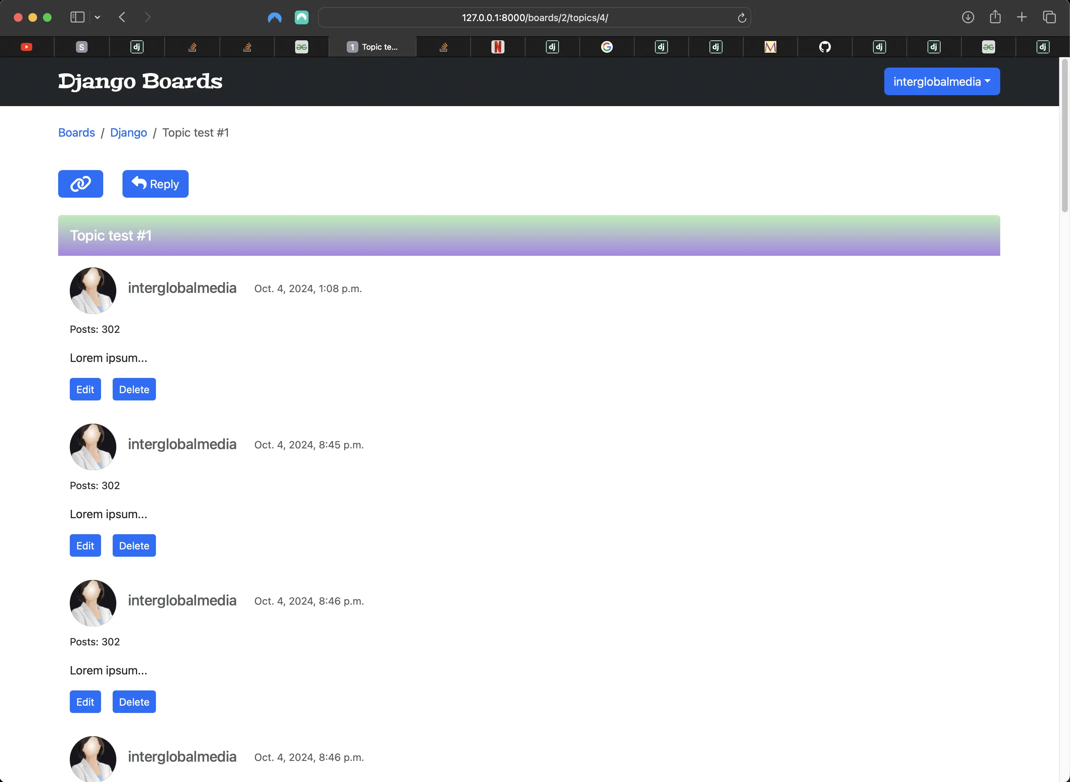This screenshot has width=1070, height=782.
Task: Click the chain-link icon button beside Reply
Action: point(80,184)
